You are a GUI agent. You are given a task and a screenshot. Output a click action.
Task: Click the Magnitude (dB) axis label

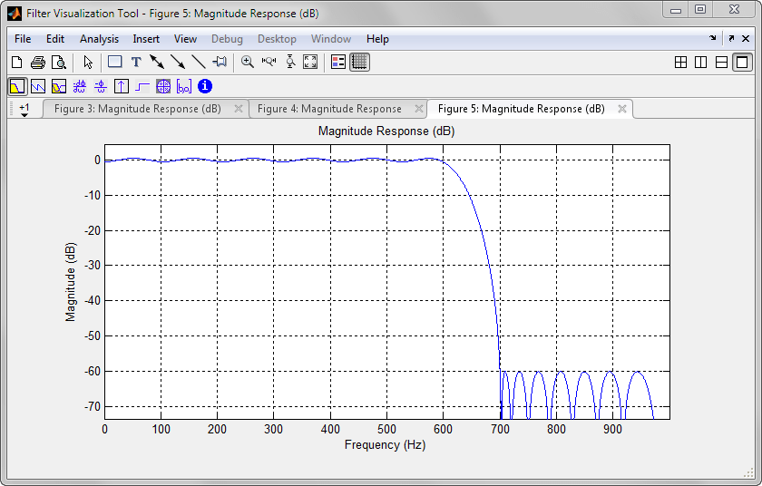[71, 282]
